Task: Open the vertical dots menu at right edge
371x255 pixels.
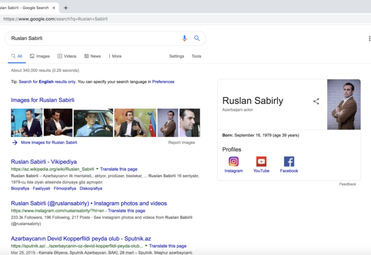Action: pyautogui.click(x=369, y=38)
